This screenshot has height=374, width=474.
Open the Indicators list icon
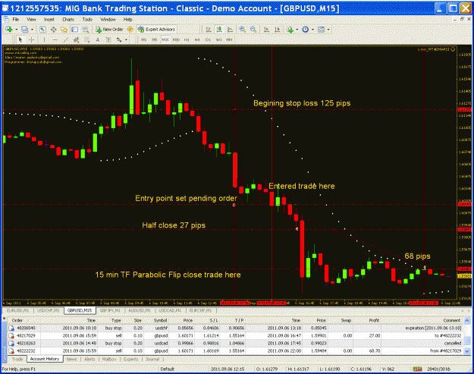click(290, 30)
